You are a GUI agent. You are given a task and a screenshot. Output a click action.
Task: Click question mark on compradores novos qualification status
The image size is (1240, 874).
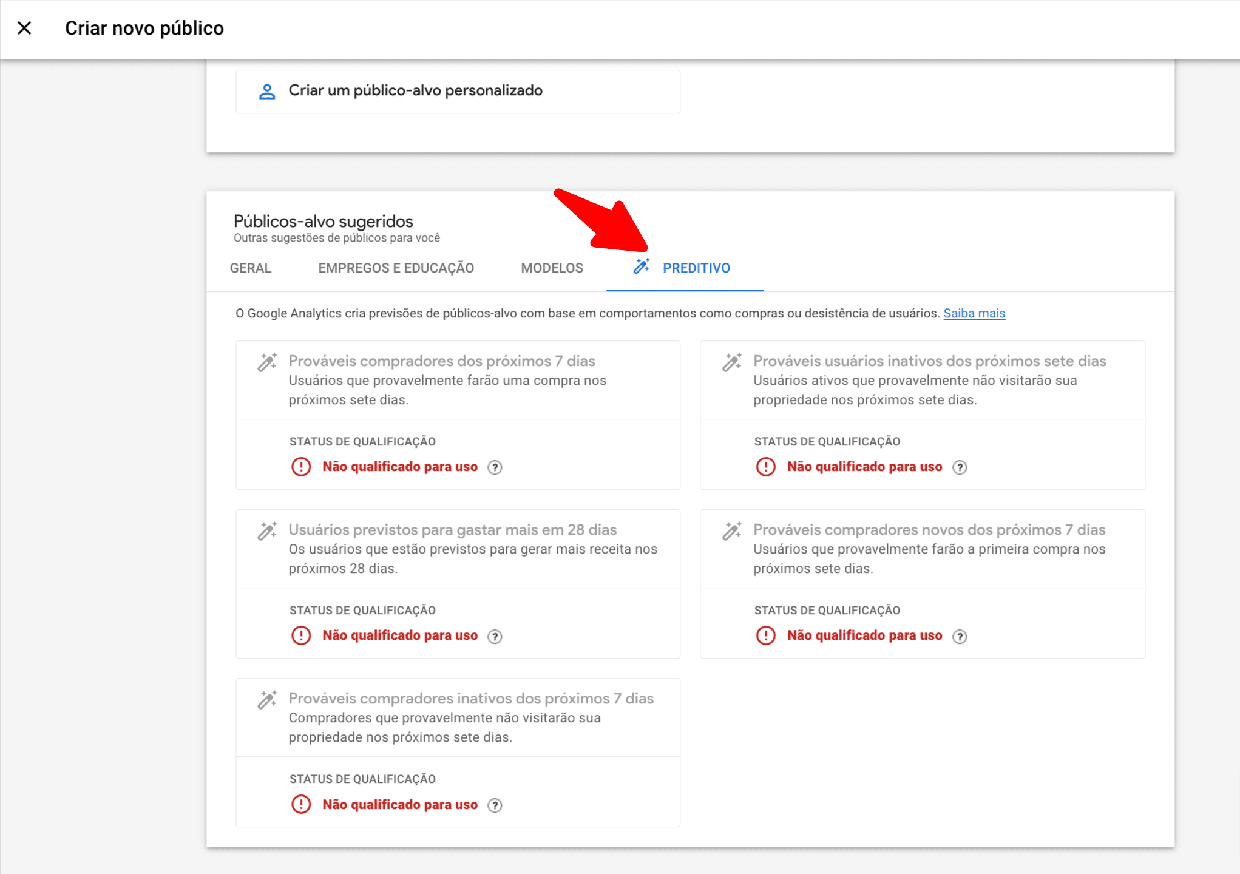click(x=960, y=636)
